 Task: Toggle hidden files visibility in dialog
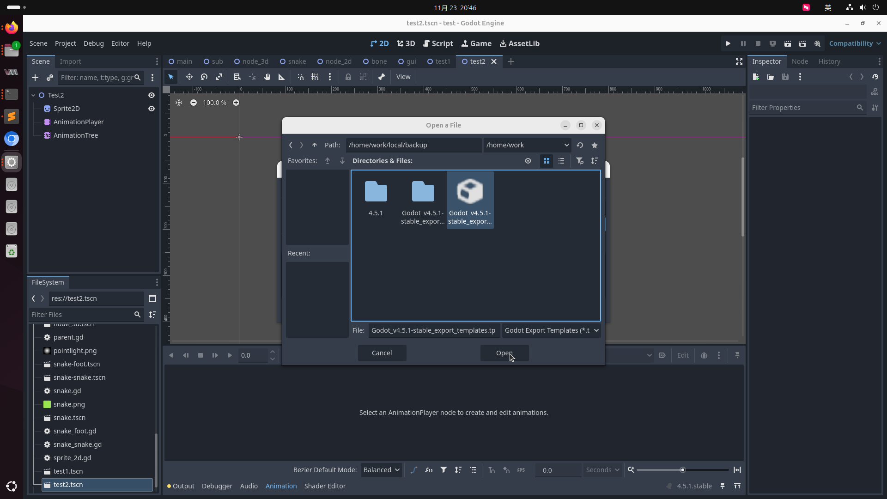click(x=528, y=161)
